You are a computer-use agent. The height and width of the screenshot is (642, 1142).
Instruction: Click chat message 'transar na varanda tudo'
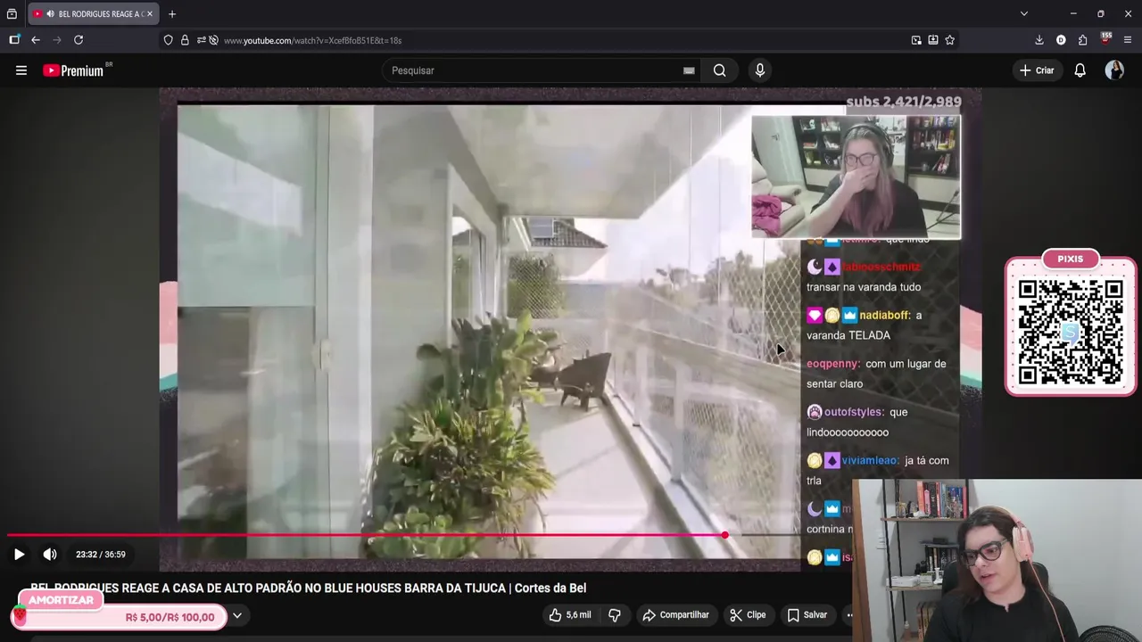pyautogui.click(x=864, y=287)
